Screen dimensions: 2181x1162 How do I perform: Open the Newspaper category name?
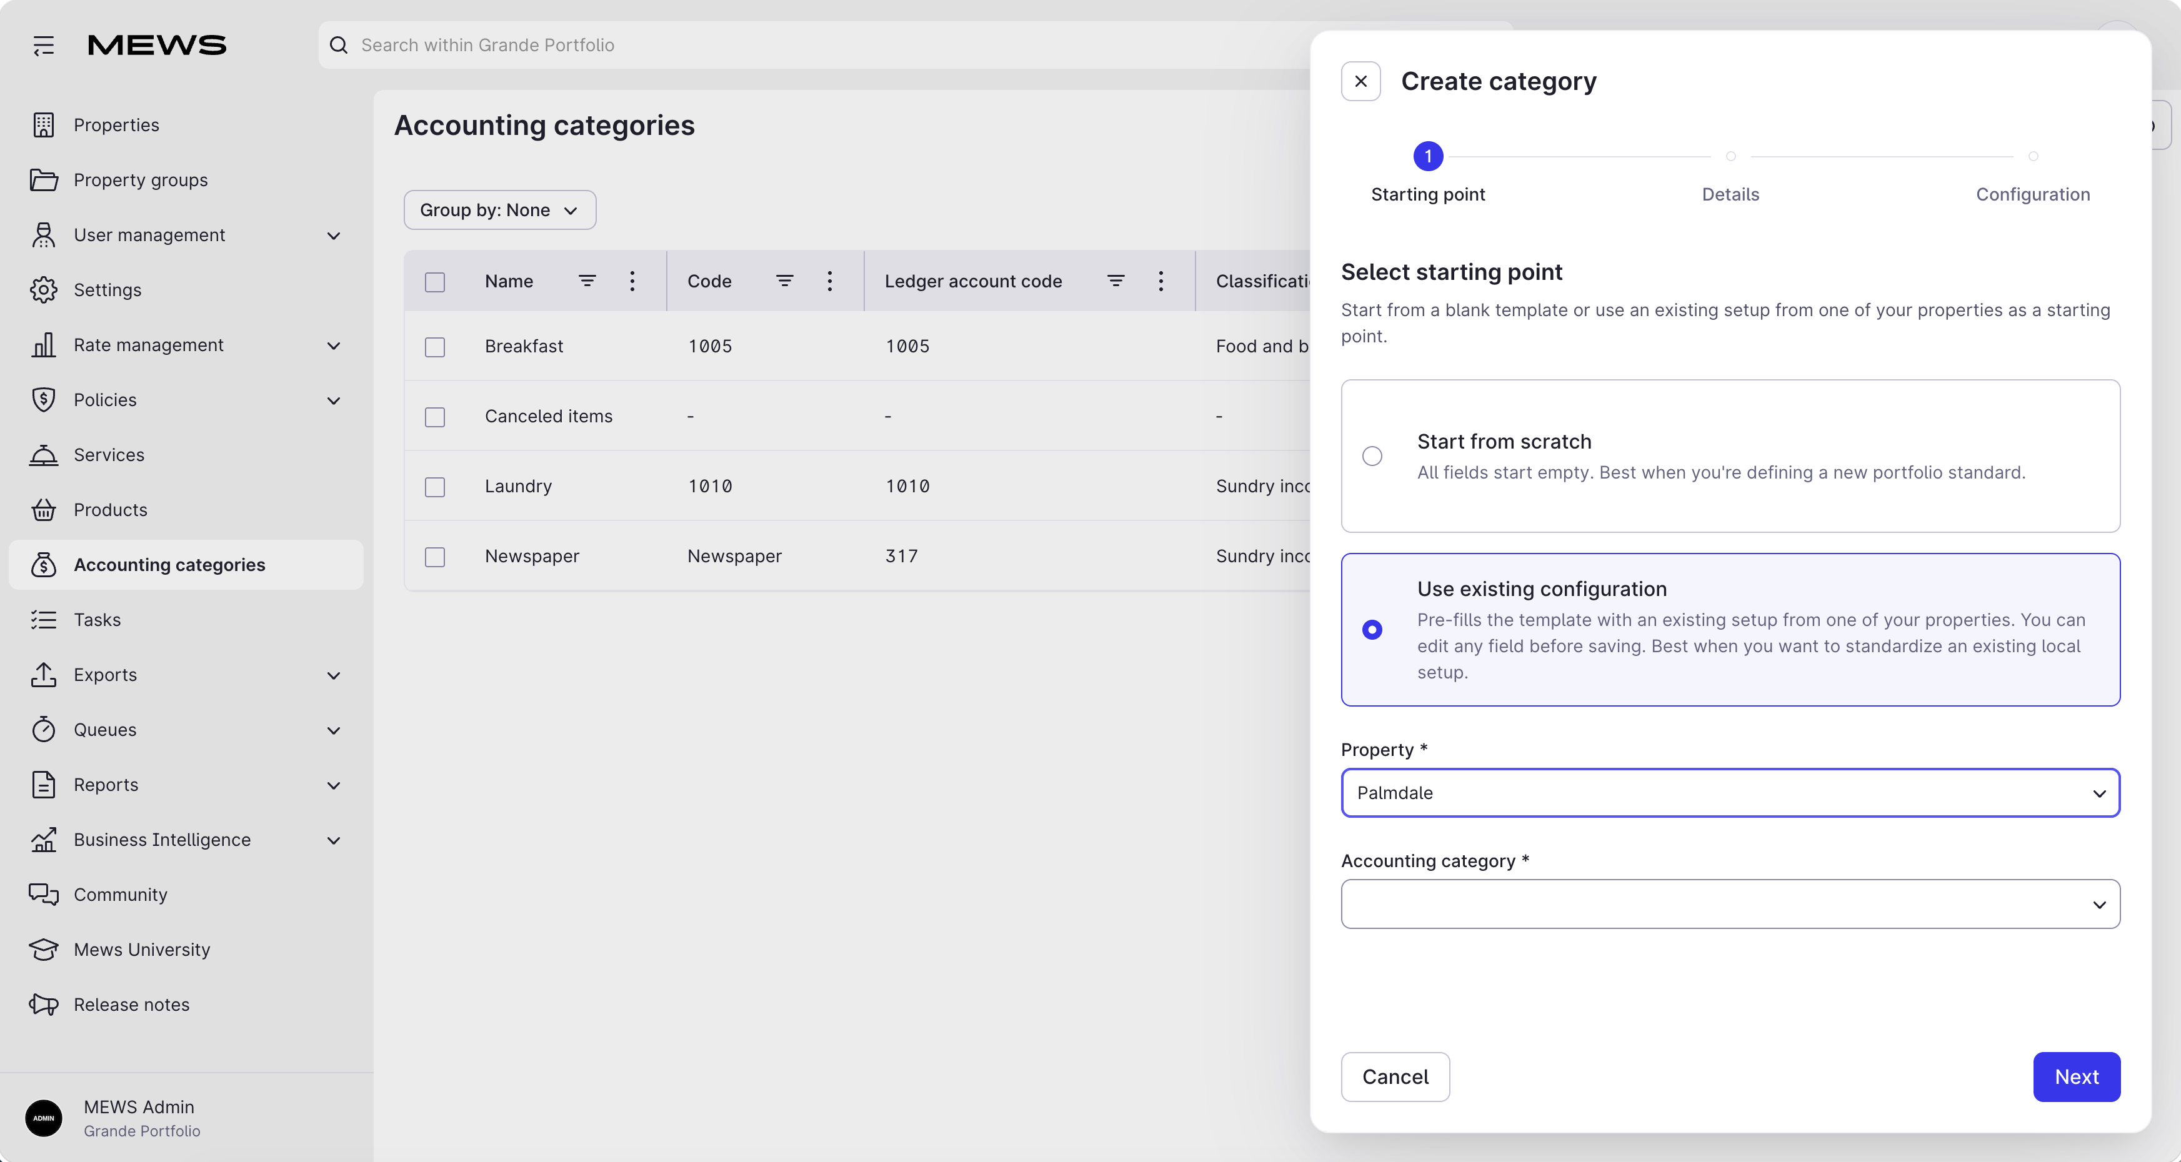click(532, 556)
